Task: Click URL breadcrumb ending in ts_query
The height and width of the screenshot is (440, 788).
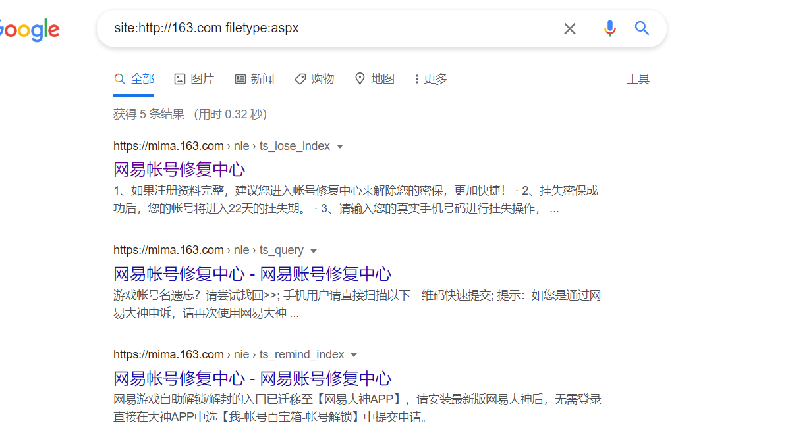Action: click(x=209, y=250)
